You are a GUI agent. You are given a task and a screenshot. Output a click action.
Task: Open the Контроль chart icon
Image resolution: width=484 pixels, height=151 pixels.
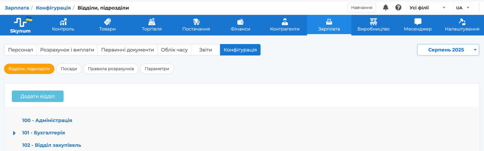(x=63, y=22)
